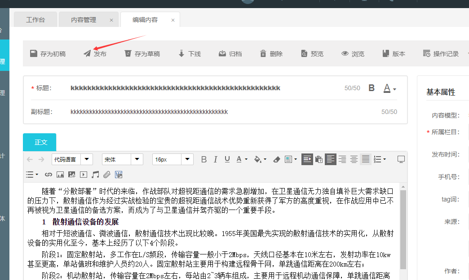Align text left in the editor
The height and width of the screenshot is (280, 469).
click(331, 159)
